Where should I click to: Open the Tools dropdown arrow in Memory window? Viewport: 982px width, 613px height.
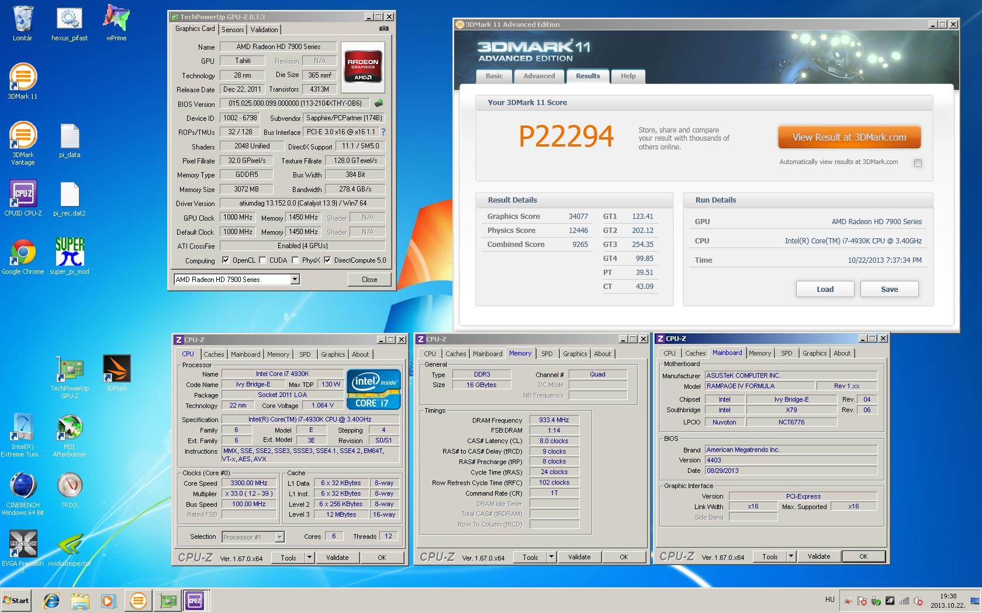[x=551, y=557]
